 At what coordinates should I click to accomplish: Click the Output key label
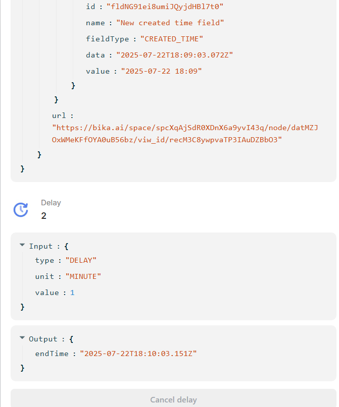(x=43, y=339)
